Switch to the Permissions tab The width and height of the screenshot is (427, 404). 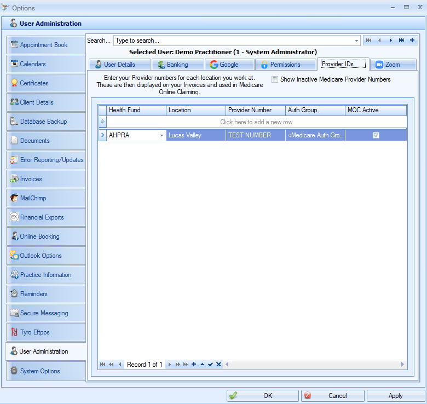pos(285,65)
